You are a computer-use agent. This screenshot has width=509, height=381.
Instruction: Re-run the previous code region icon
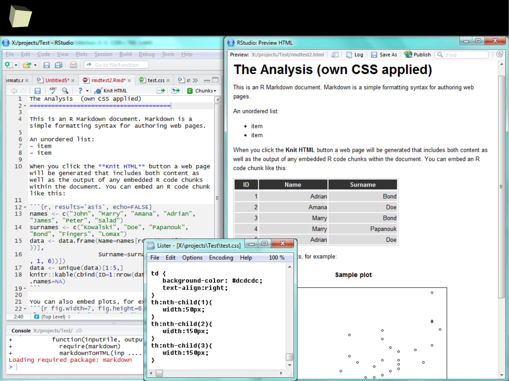click(x=176, y=91)
